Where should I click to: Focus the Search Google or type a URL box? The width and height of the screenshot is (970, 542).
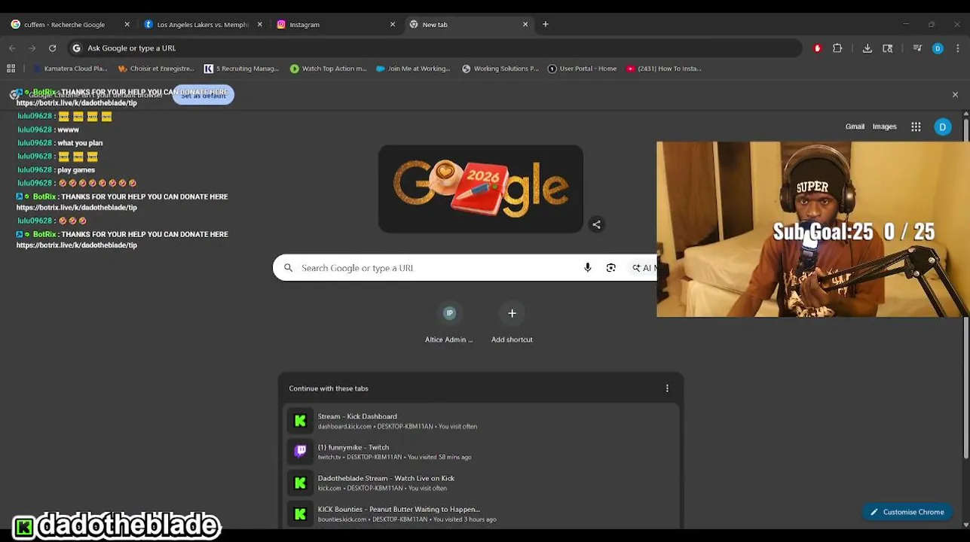tap(465, 268)
